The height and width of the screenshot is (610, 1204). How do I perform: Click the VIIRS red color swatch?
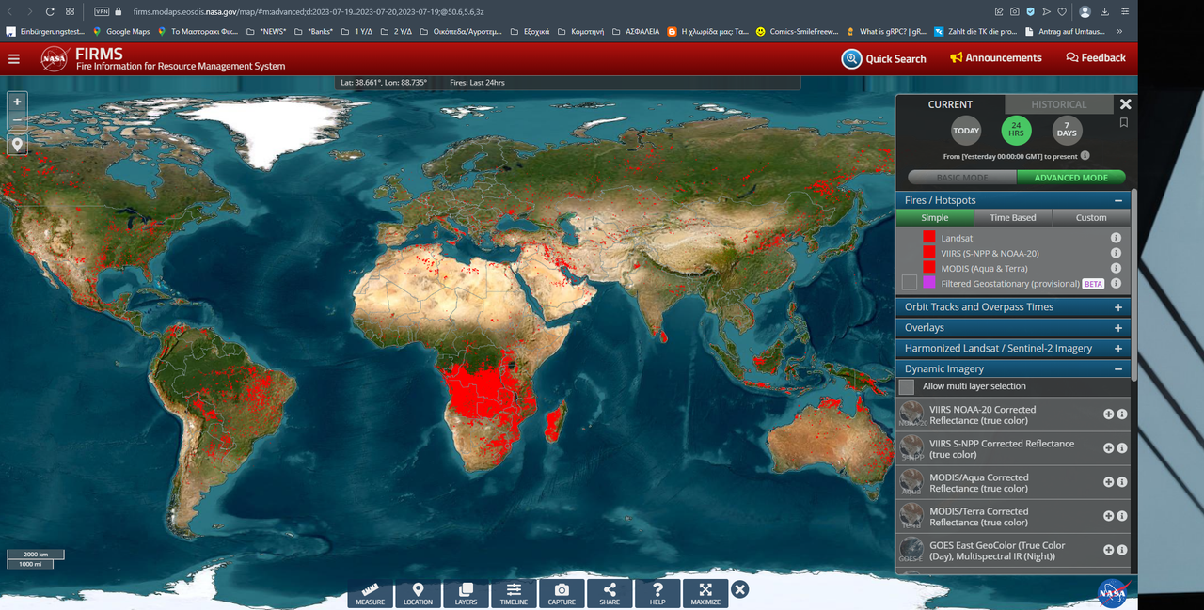click(929, 253)
